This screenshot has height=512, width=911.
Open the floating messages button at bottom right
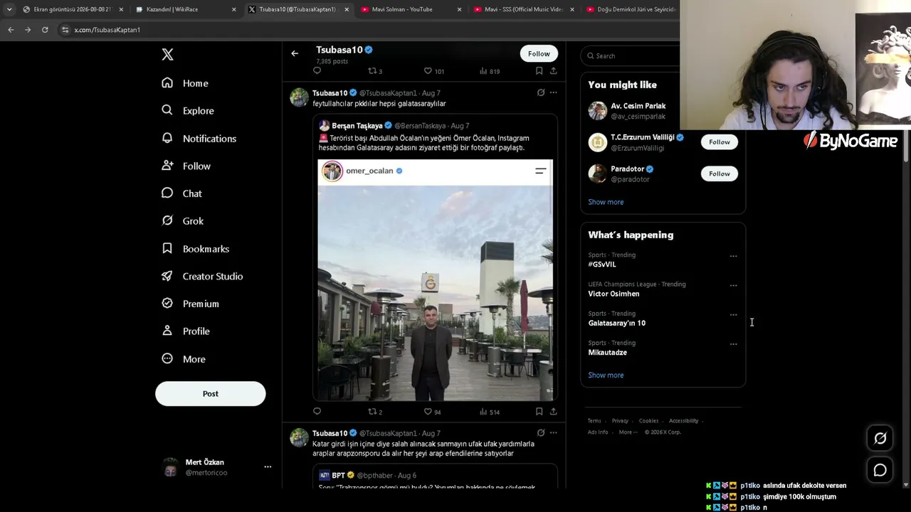coord(880,470)
